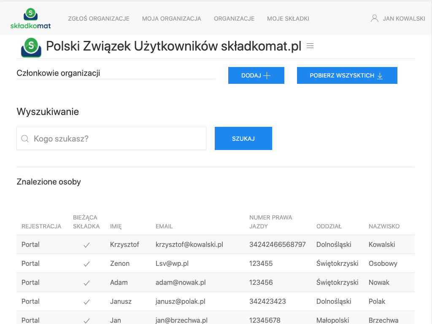Sort by the Bieżąca składka column header

pyautogui.click(x=86, y=222)
